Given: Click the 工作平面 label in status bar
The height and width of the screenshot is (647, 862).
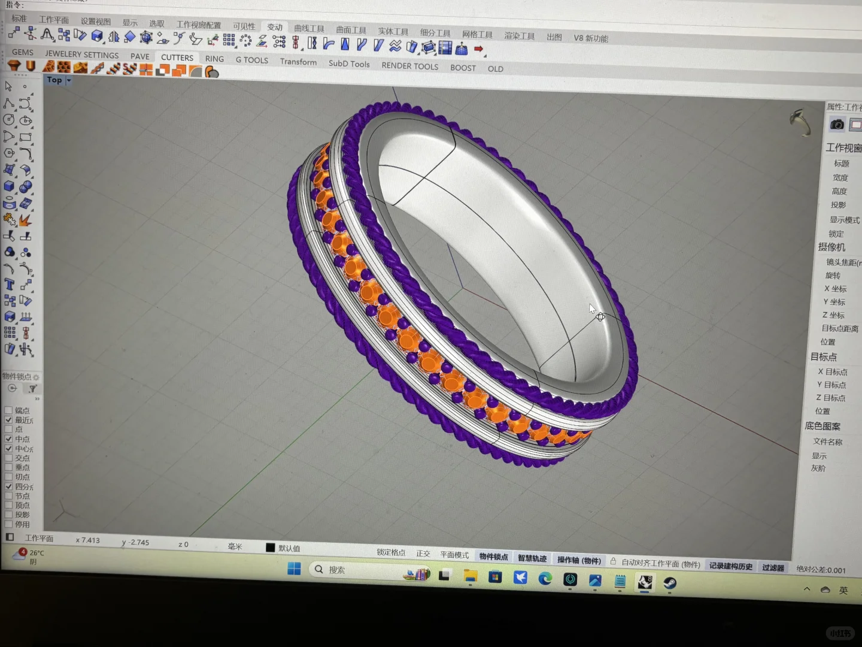Looking at the screenshot, I should point(39,538).
